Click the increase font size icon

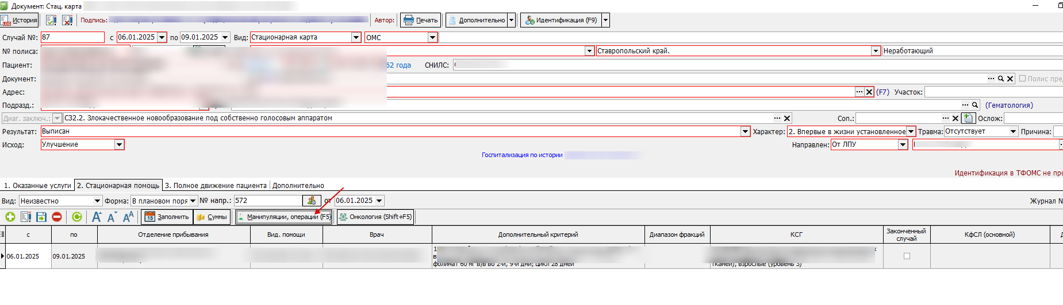[97, 217]
